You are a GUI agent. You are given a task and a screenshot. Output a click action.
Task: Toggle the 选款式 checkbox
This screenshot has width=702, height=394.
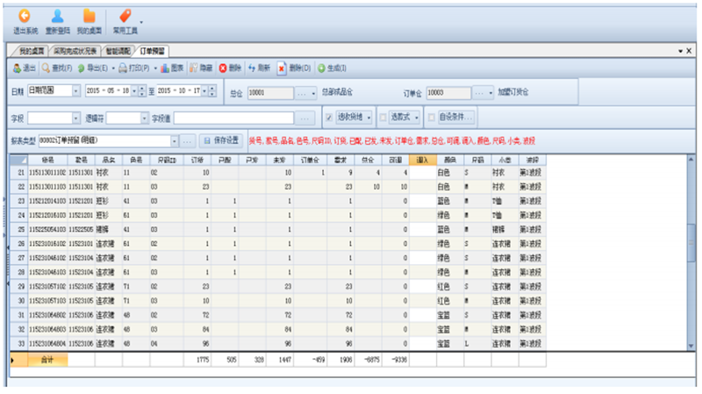[x=383, y=117]
